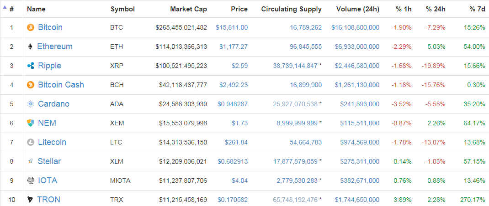Sort by % 7d column header
Image resolution: width=489 pixels, height=206 pixels.
(x=477, y=9)
